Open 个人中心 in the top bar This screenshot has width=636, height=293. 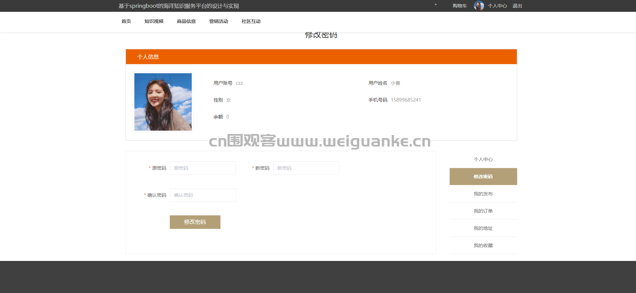(x=497, y=6)
